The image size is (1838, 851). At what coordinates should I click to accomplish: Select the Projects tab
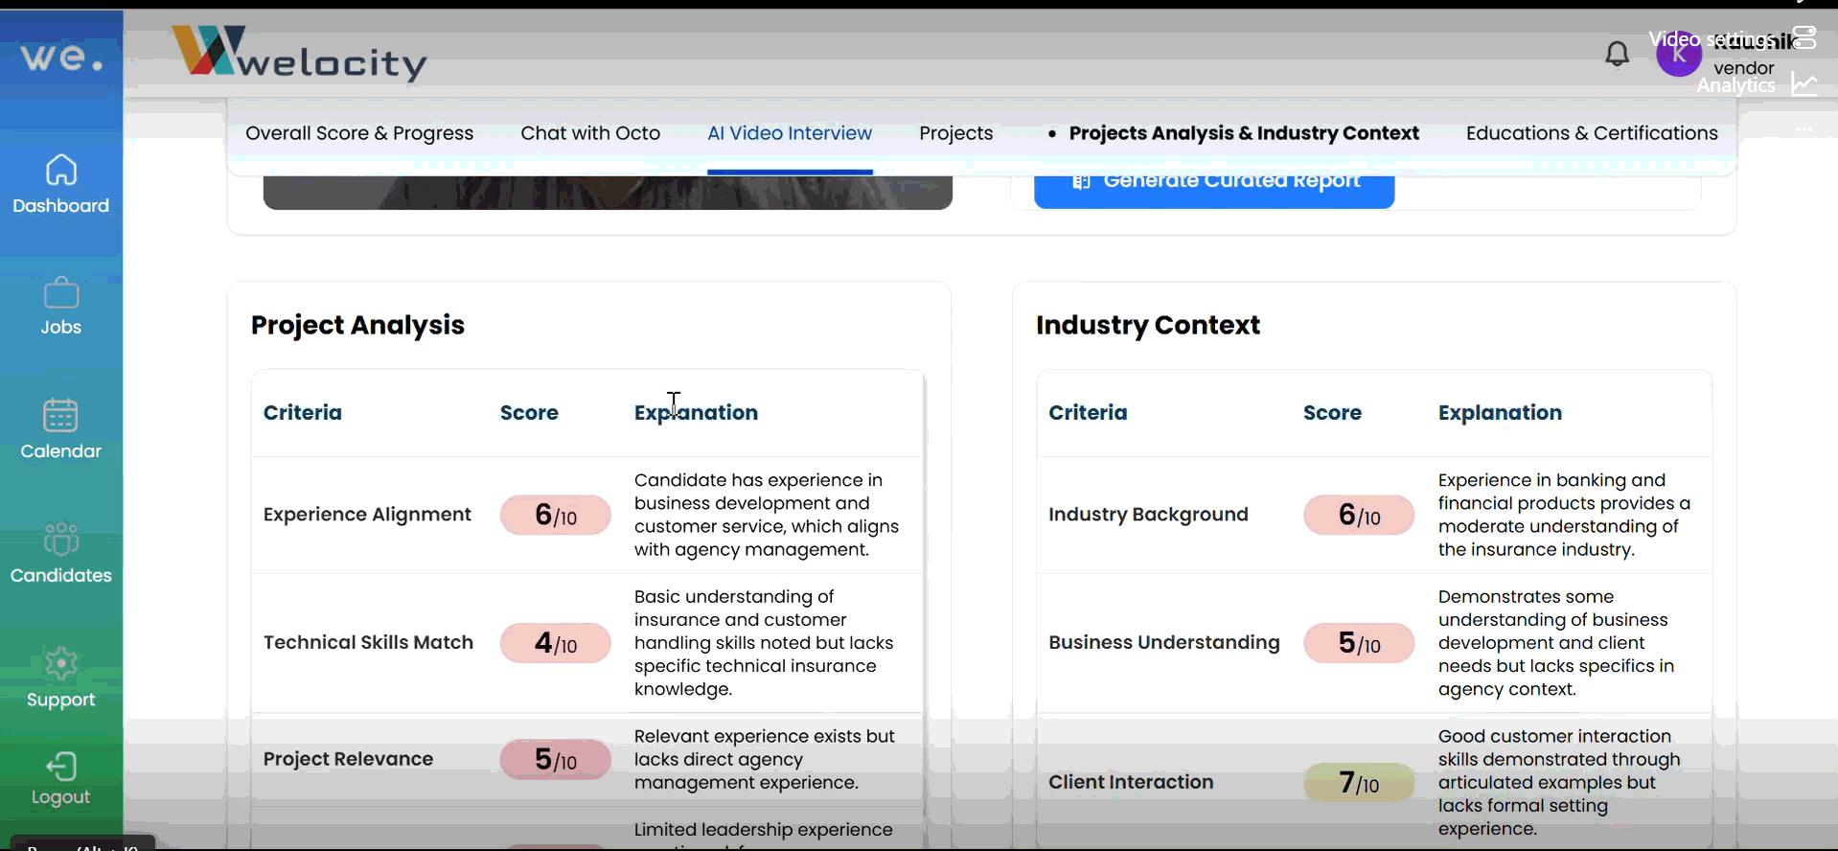coord(955,133)
